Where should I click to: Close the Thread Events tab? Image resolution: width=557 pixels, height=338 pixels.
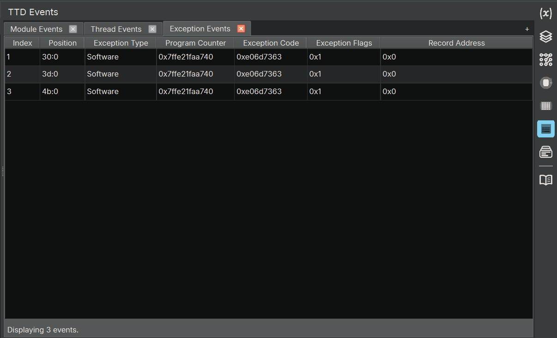(x=152, y=29)
